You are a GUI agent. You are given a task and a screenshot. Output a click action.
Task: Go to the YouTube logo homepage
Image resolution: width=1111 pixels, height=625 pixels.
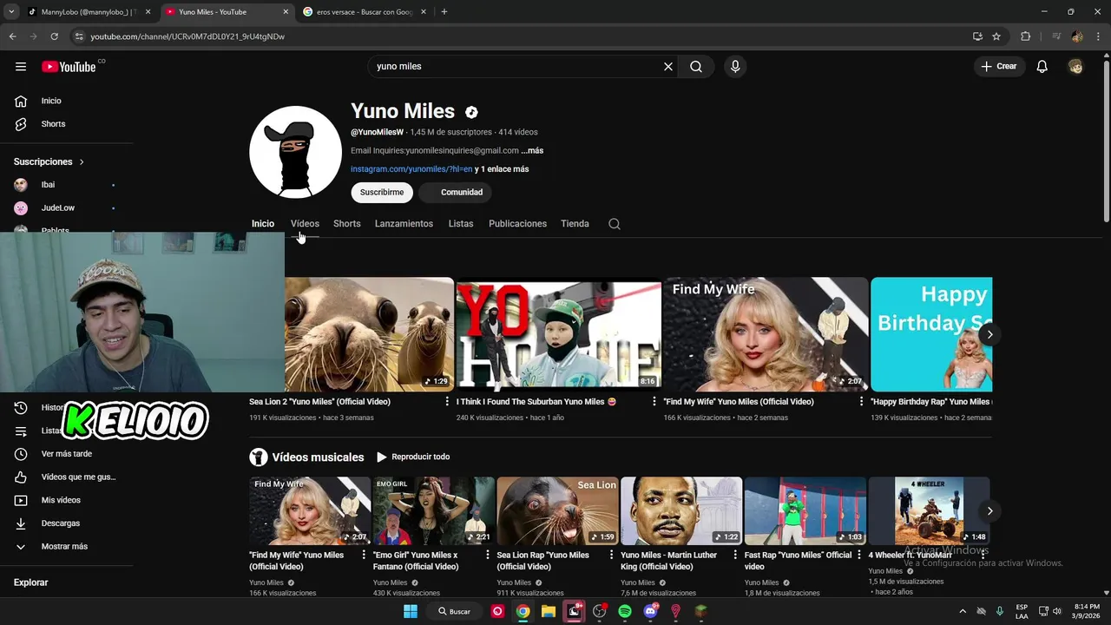[x=69, y=67]
